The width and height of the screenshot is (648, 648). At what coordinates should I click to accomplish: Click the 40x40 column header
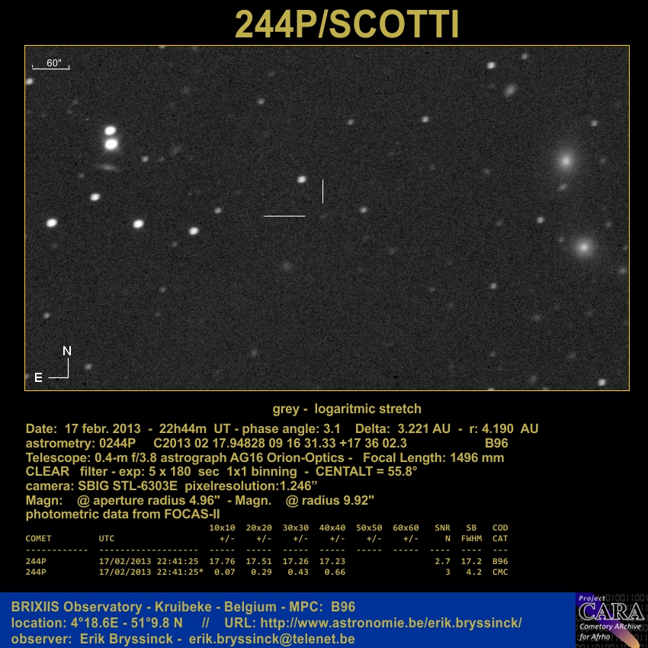coord(332,528)
